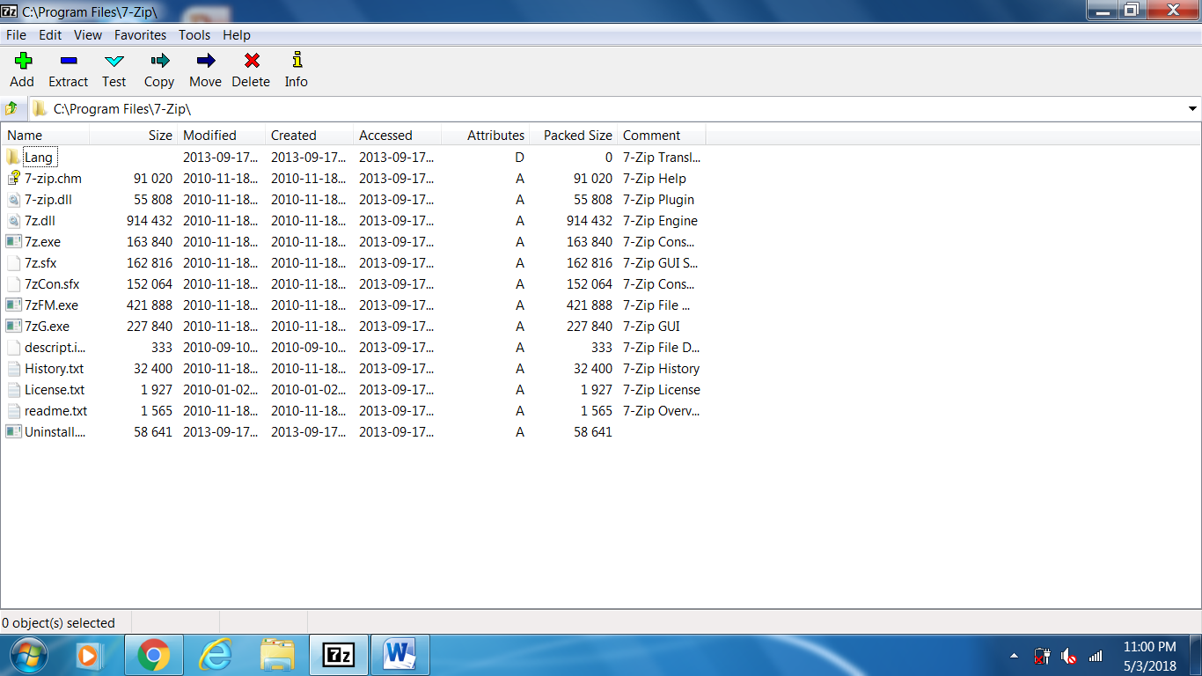Sort by Accessed column header
Viewport: 1202px width, 676px height.
[398, 136]
